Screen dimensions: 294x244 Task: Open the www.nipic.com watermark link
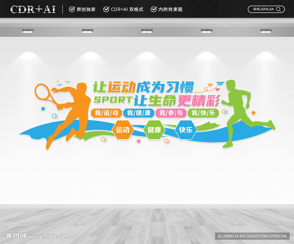point(49,236)
